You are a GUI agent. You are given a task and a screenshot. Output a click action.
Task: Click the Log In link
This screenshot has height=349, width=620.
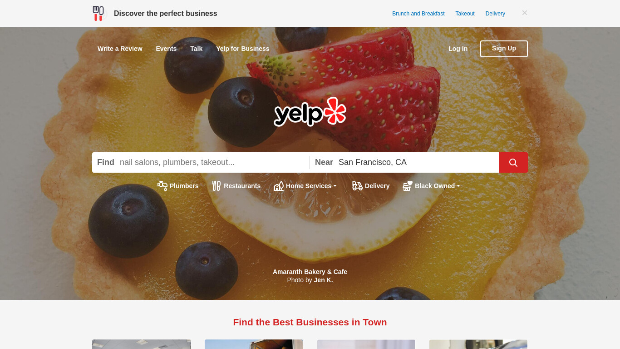(x=458, y=49)
